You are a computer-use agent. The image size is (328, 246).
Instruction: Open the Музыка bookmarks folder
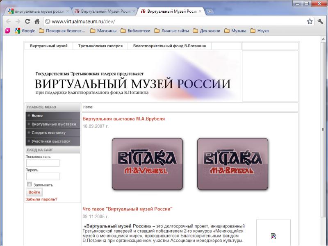[x=235, y=30]
